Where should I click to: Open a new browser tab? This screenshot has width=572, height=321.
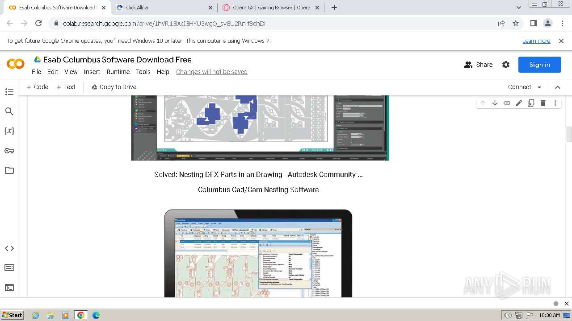click(x=334, y=8)
